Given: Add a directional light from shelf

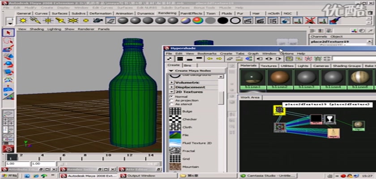Looking at the screenshot, I should point(35,21).
